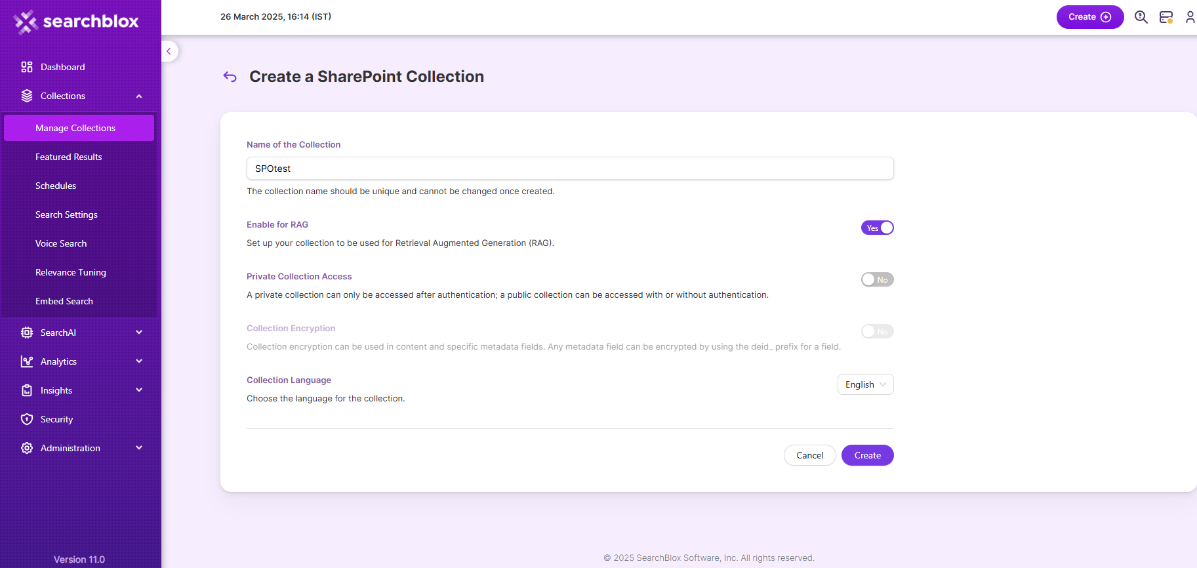Click the Collection Language label
This screenshot has width=1197, height=568.
pos(289,380)
